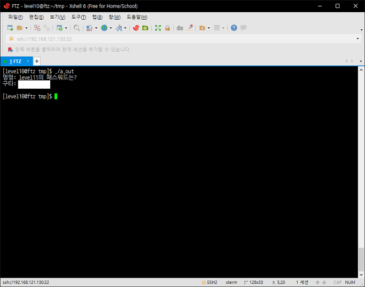The width and height of the screenshot is (365, 287).
Task: Close the 1 FTZ tab
Action: [x=28, y=61]
